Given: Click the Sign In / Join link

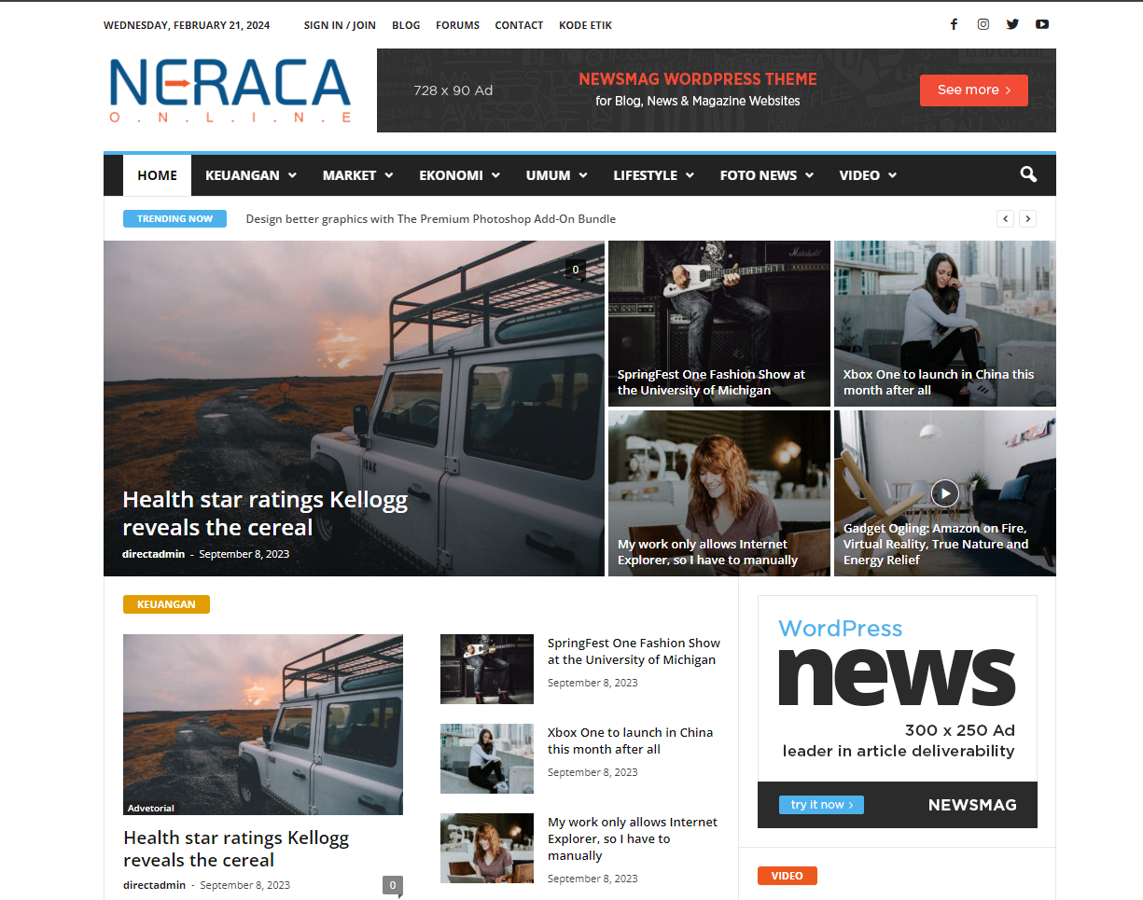Looking at the screenshot, I should (x=340, y=25).
